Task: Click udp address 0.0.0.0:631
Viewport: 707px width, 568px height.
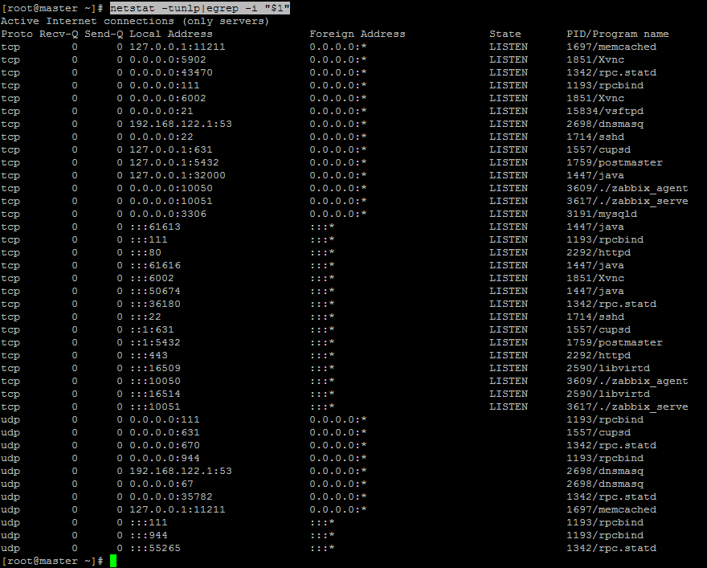Action: [x=165, y=432]
